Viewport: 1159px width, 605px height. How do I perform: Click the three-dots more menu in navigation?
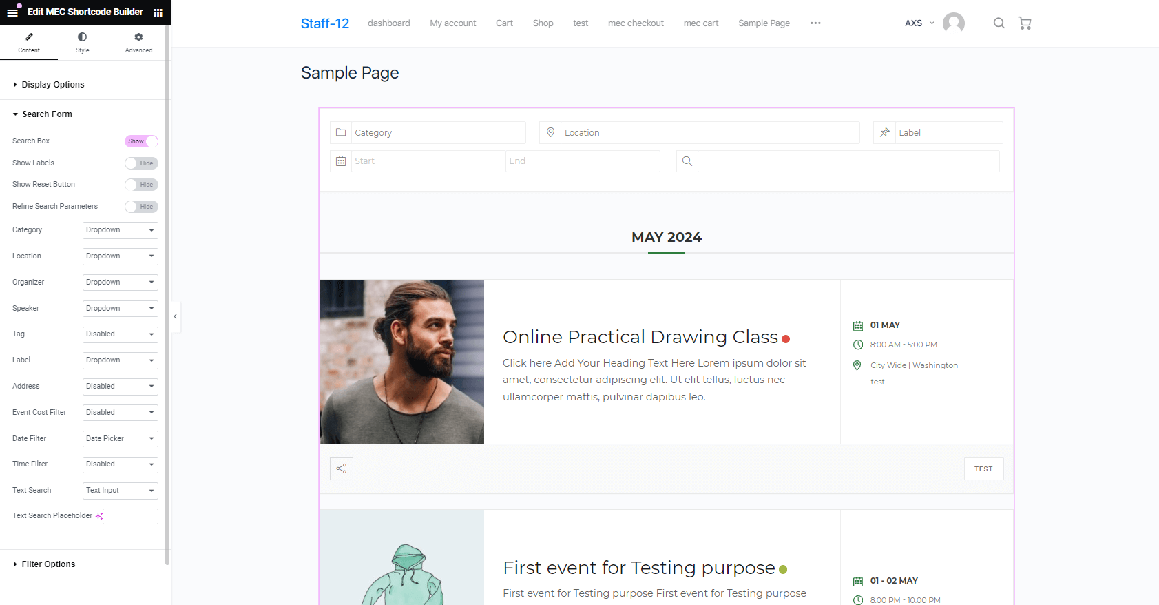pyautogui.click(x=815, y=23)
